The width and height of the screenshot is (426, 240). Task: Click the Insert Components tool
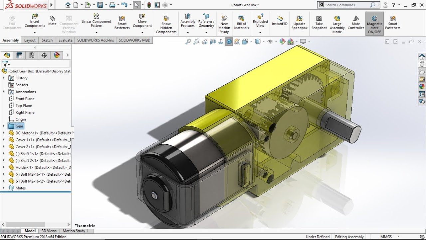(35, 21)
